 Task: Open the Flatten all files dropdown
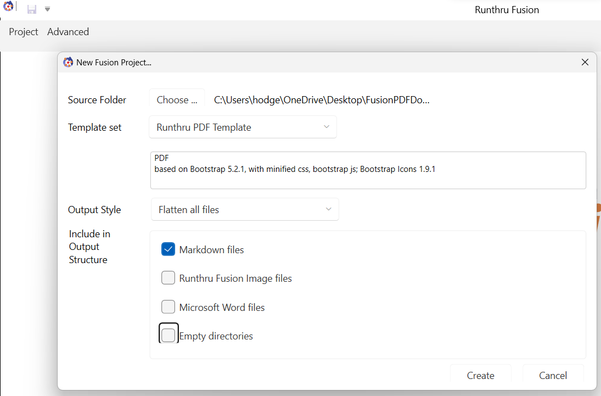(245, 210)
